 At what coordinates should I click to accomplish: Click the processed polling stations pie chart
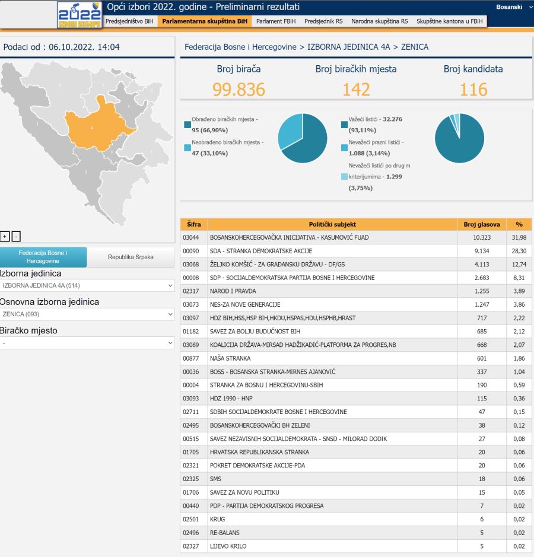click(303, 138)
